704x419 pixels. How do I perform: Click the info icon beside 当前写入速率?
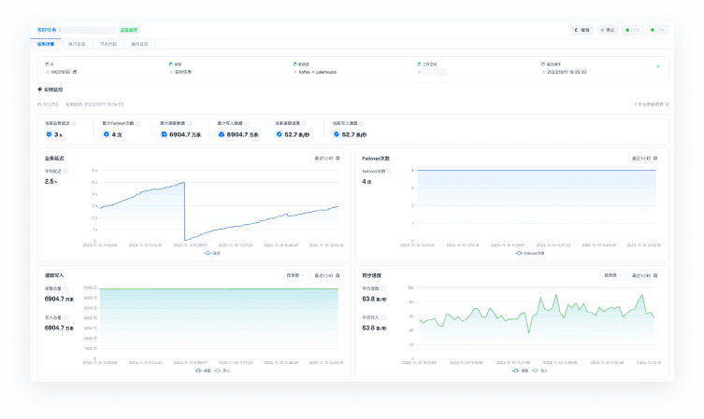[x=363, y=123]
